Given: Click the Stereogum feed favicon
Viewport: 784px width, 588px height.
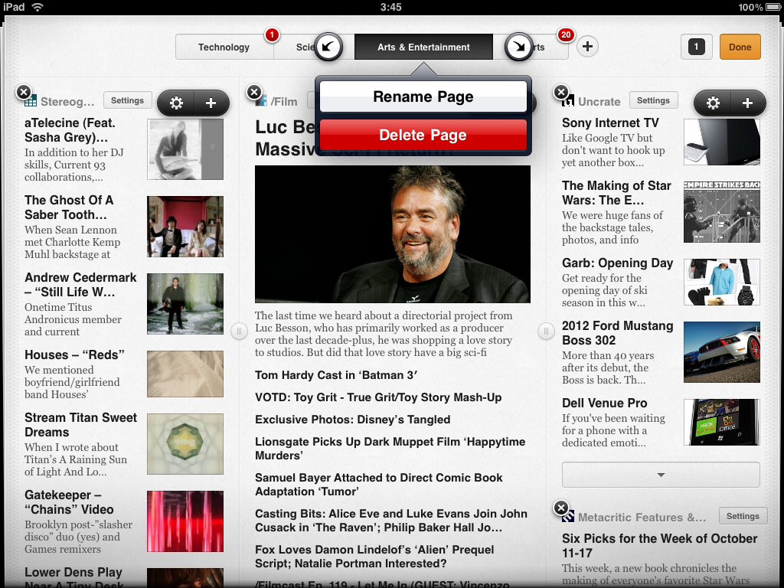Looking at the screenshot, I should (31, 102).
